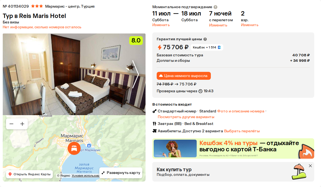This screenshot has height=187, width=321.
Task: Click Посмотреть другие варианты link
Action: pos(186,117)
